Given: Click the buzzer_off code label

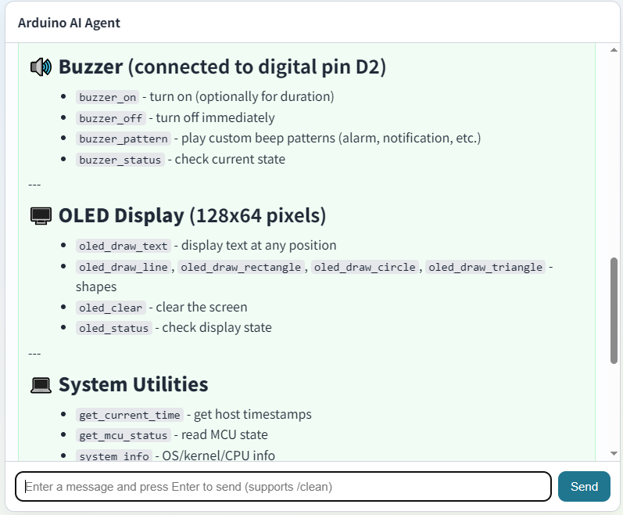Looking at the screenshot, I should [110, 118].
